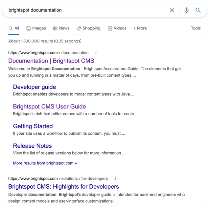This screenshot has width=210, height=206.
Task: Switch to the News tab
Action: [x=61, y=28]
